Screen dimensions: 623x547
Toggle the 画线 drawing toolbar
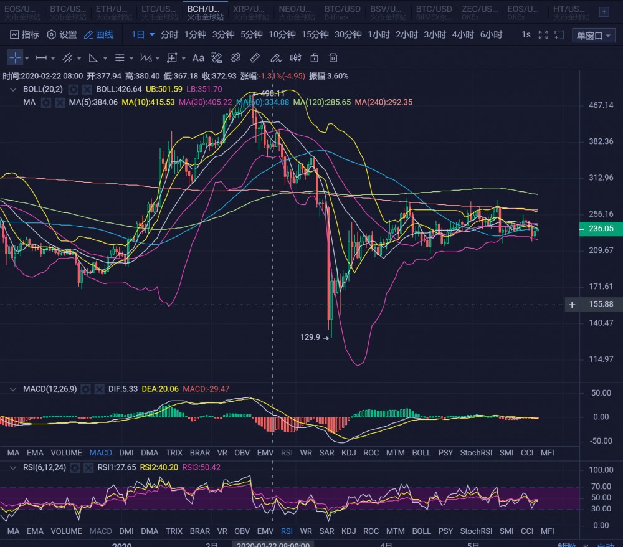tap(98, 35)
